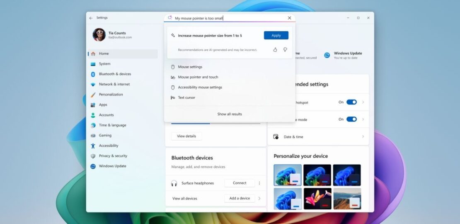460x224 pixels.
Task: Click the System monitor icon in sidebar
Action: click(x=93, y=64)
